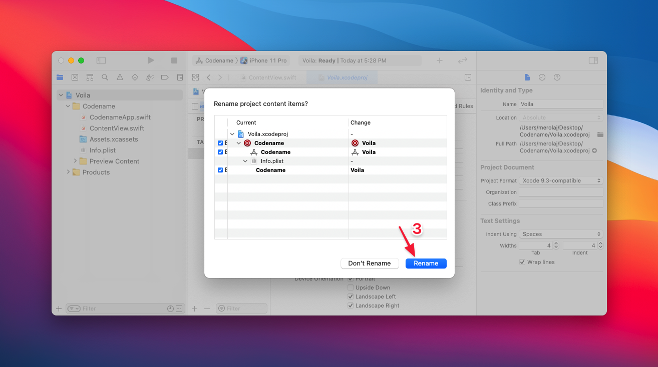Collapse Info.plist row in rename dialog
Screen dimensions: 658x367
pyautogui.click(x=245, y=161)
